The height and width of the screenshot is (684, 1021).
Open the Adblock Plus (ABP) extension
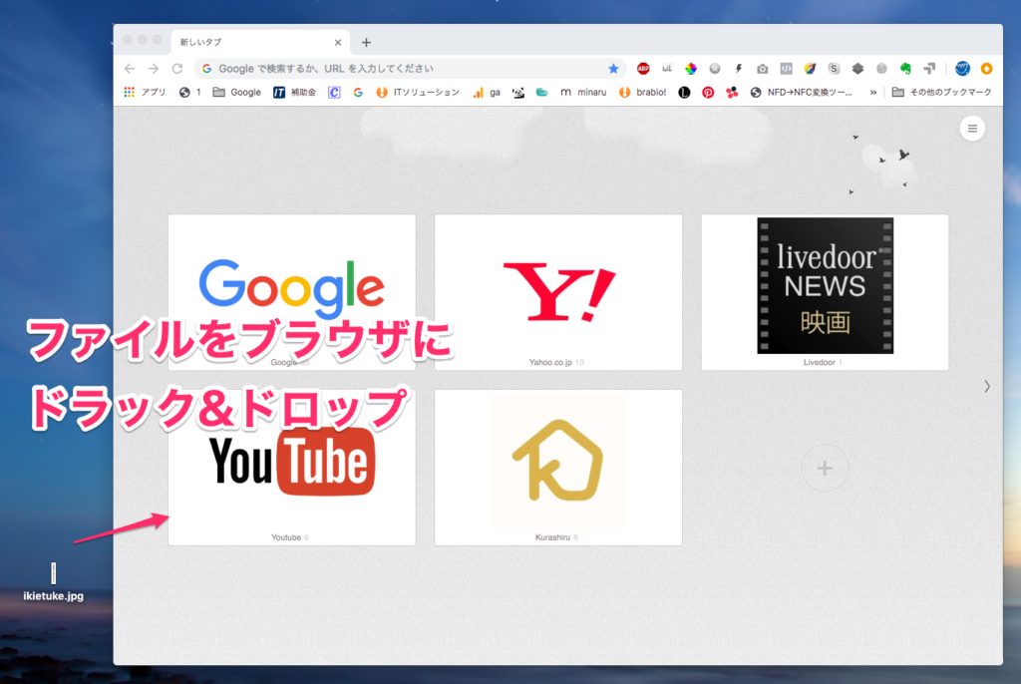click(643, 69)
